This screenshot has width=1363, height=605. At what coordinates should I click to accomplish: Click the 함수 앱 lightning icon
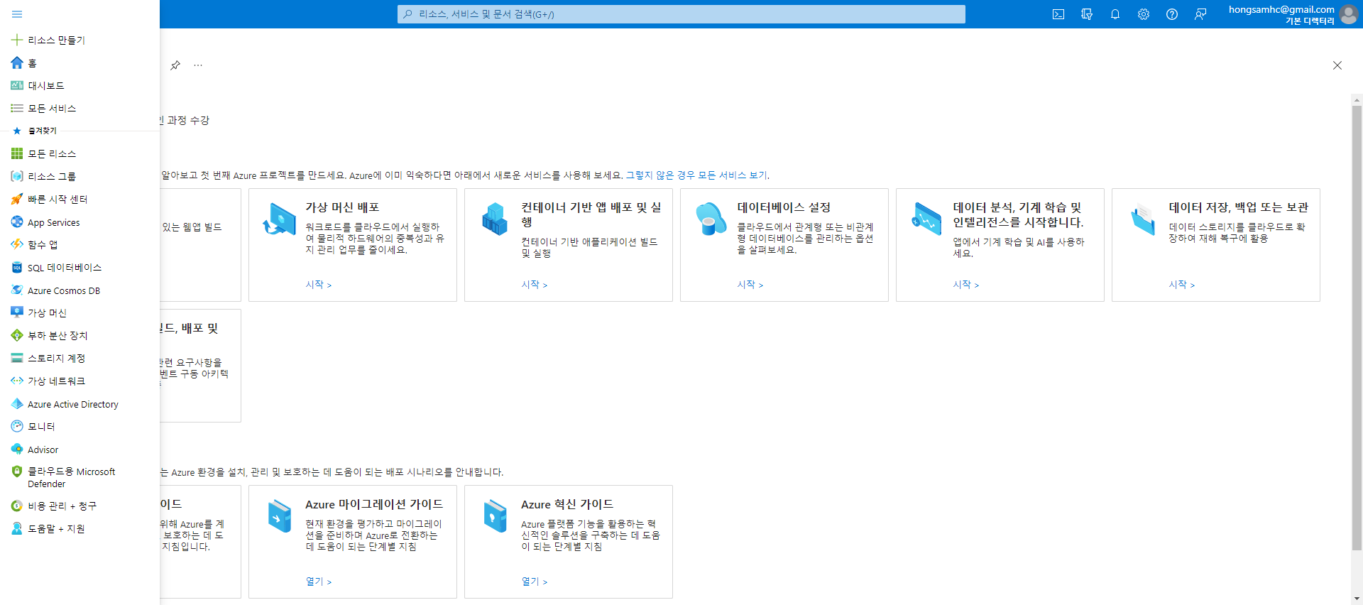click(17, 244)
